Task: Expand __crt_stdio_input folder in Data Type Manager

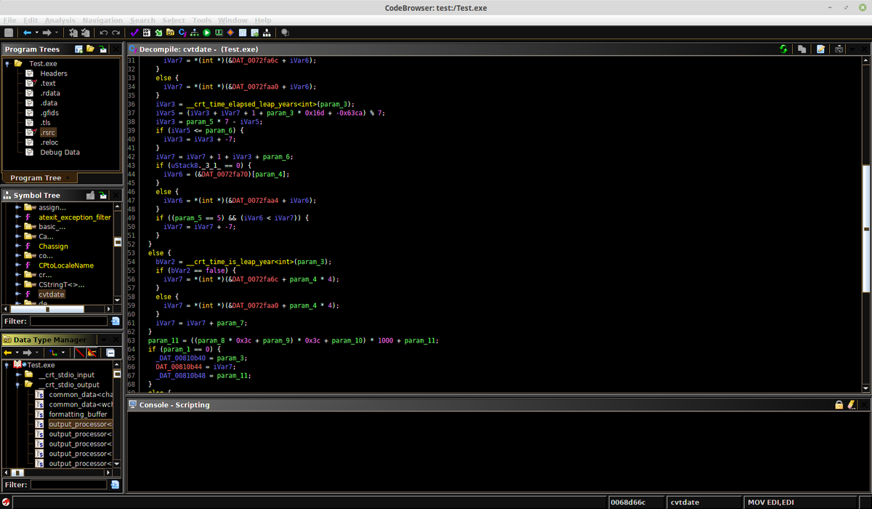Action: (x=17, y=374)
